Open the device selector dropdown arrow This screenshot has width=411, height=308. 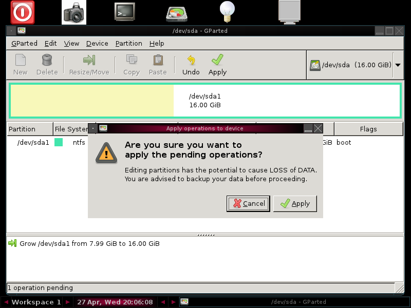[398, 65]
